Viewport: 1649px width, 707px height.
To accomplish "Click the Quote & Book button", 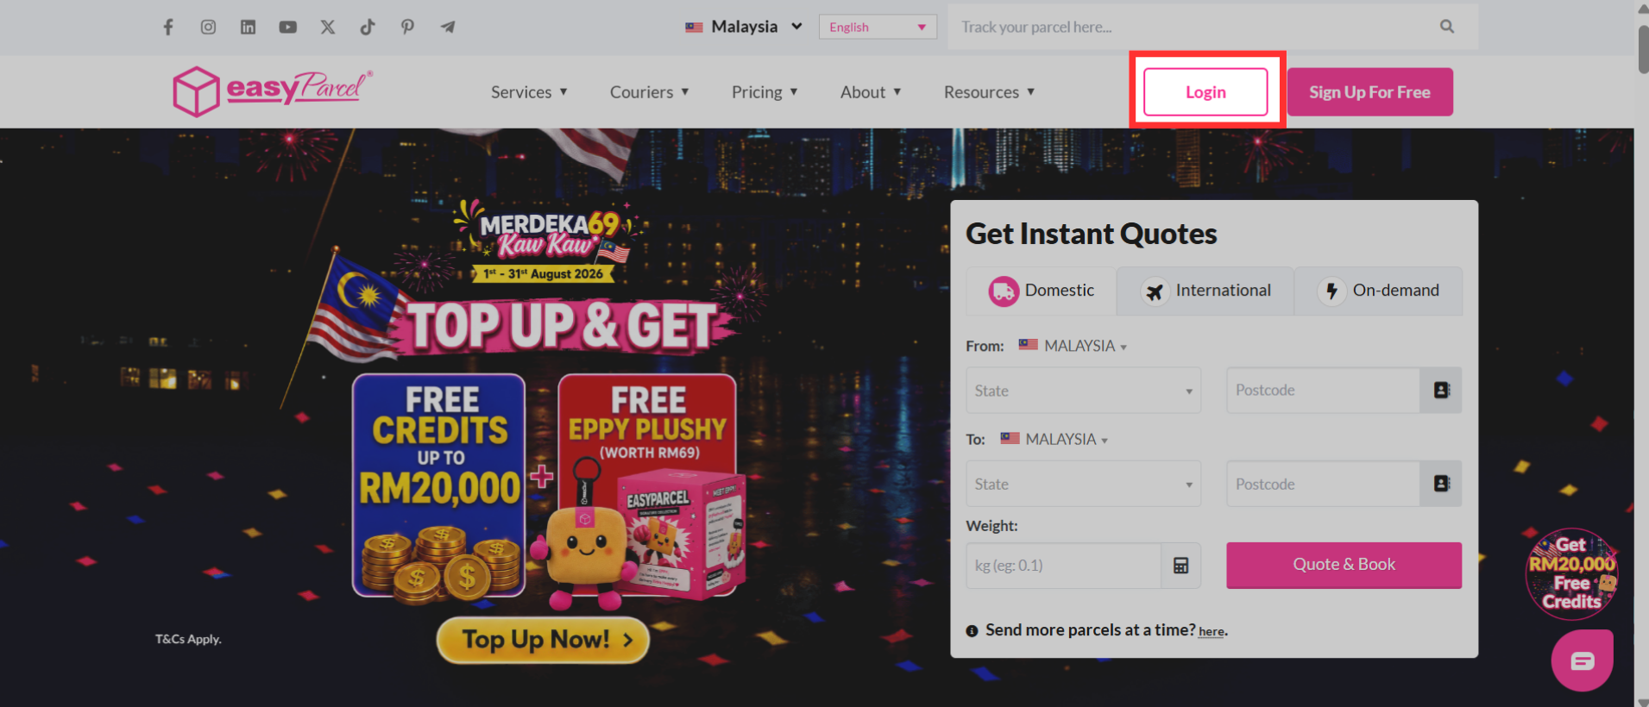I will (x=1344, y=565).
